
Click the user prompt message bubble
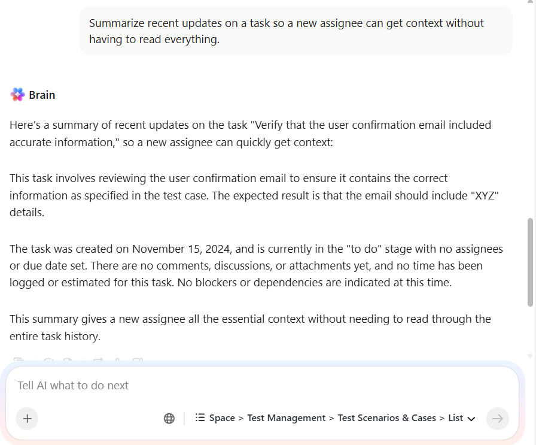[x=296, y=31]
